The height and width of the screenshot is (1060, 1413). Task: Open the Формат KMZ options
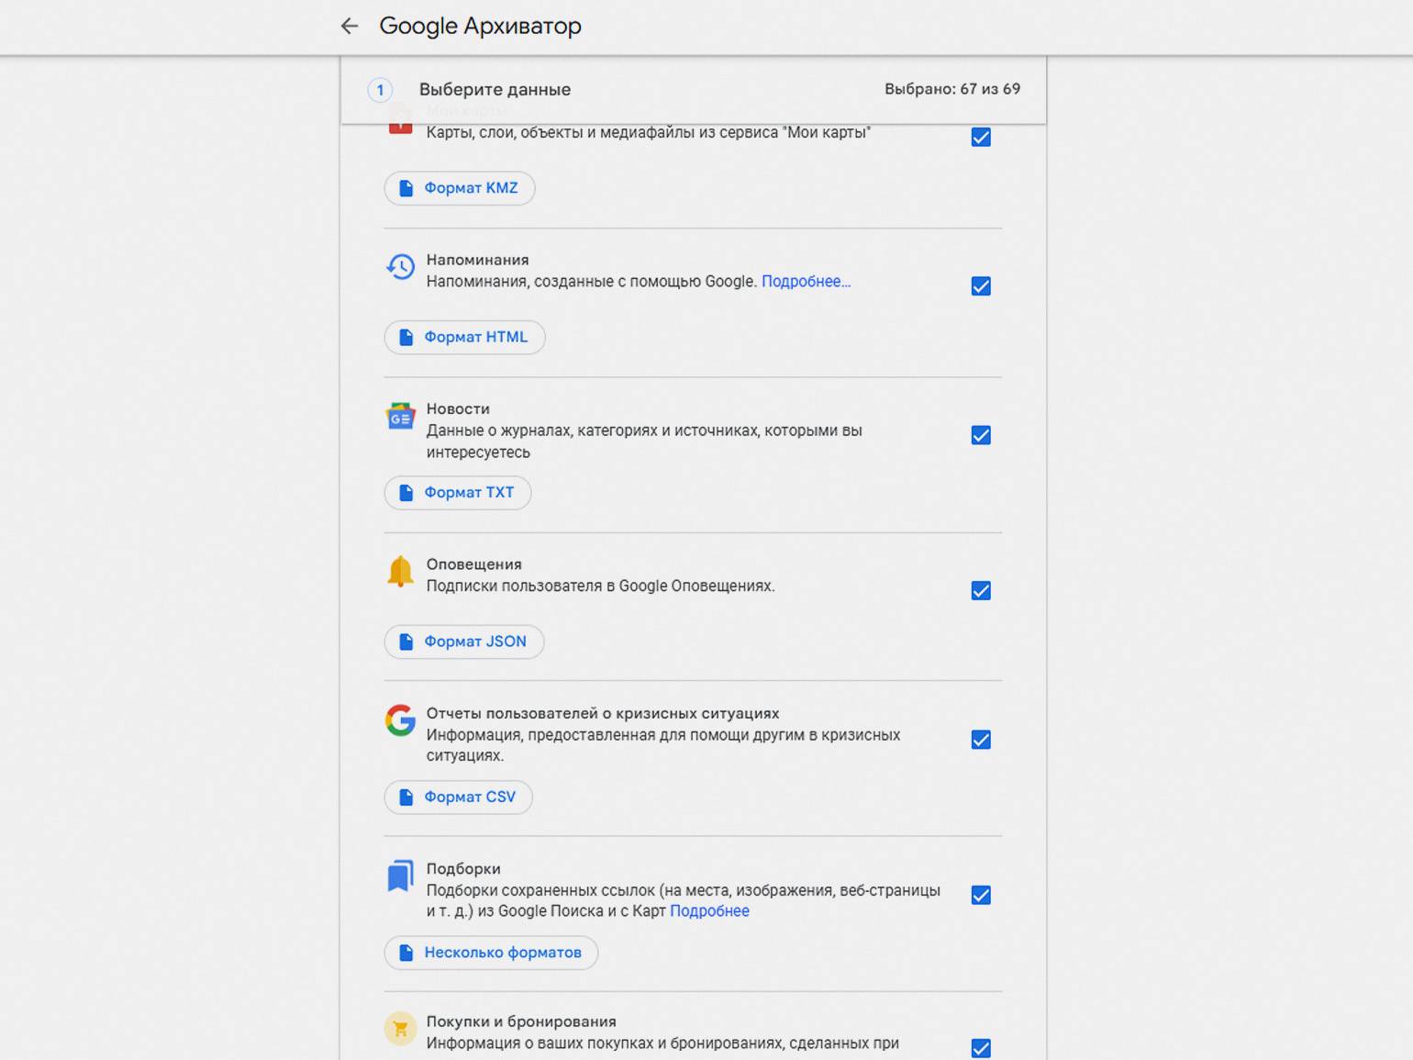tap(460, 188)
